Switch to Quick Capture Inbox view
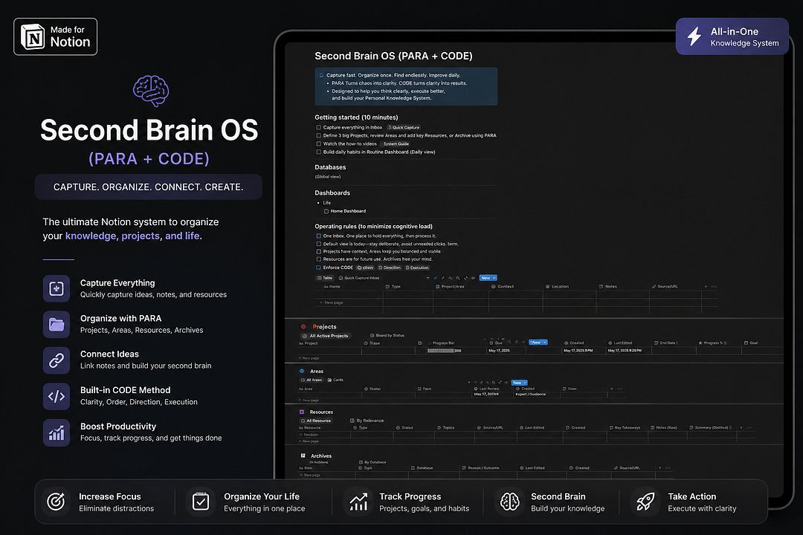This screenshot has height=535, width=803. coord(359,278)
